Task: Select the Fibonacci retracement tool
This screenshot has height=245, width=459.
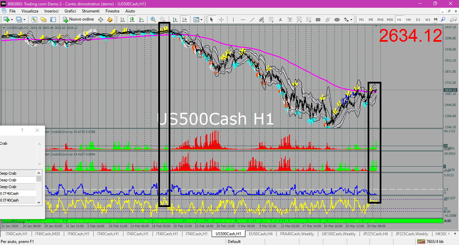Action: pos(271,20)
